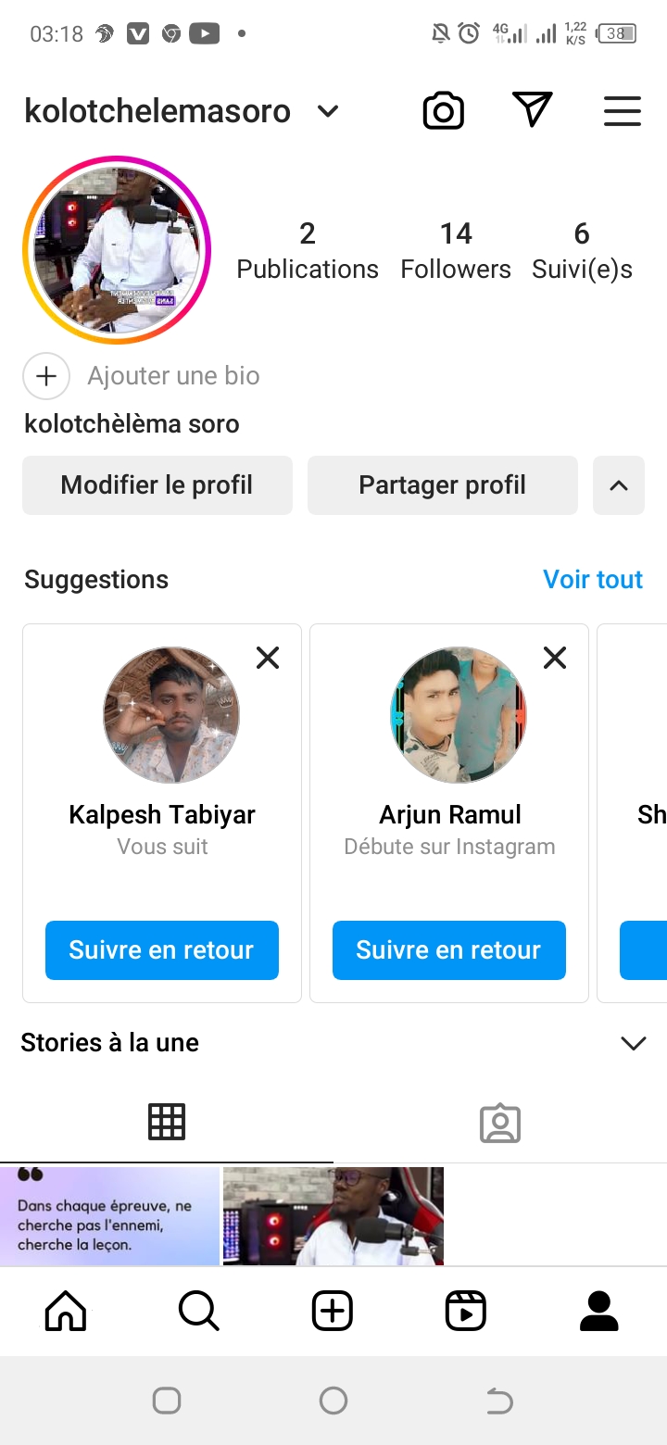Dismiss Kalpesh Tabiyar suggestion card
The width and height of the screenshot is (667, 1445).
pos(268,658)
